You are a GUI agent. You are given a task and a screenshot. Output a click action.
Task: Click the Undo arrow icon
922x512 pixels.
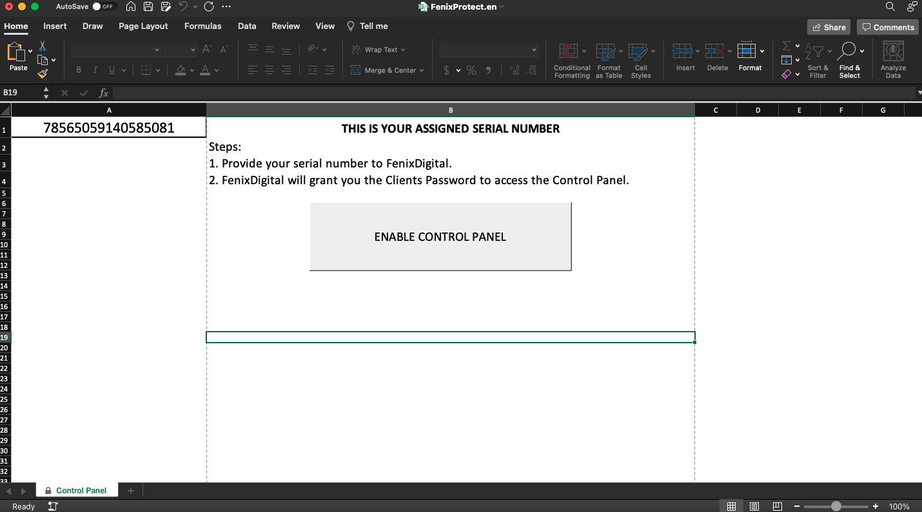tap(184, 6)
